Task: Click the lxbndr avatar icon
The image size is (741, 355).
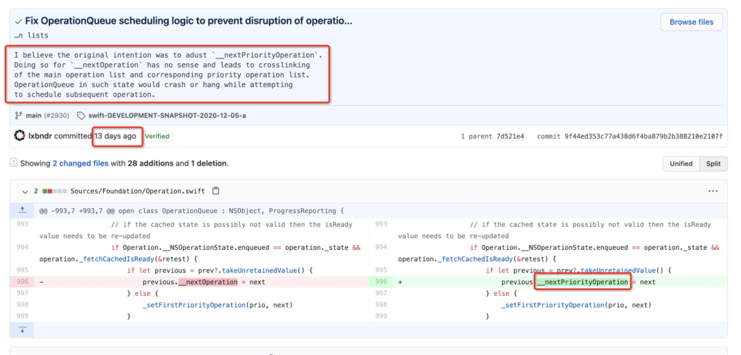Action: [x=20, y=136]
